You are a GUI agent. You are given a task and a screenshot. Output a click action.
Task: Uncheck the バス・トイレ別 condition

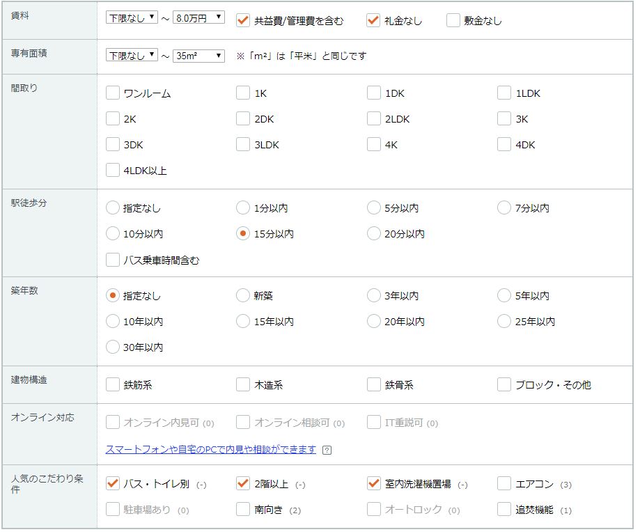tap(113, 484)
